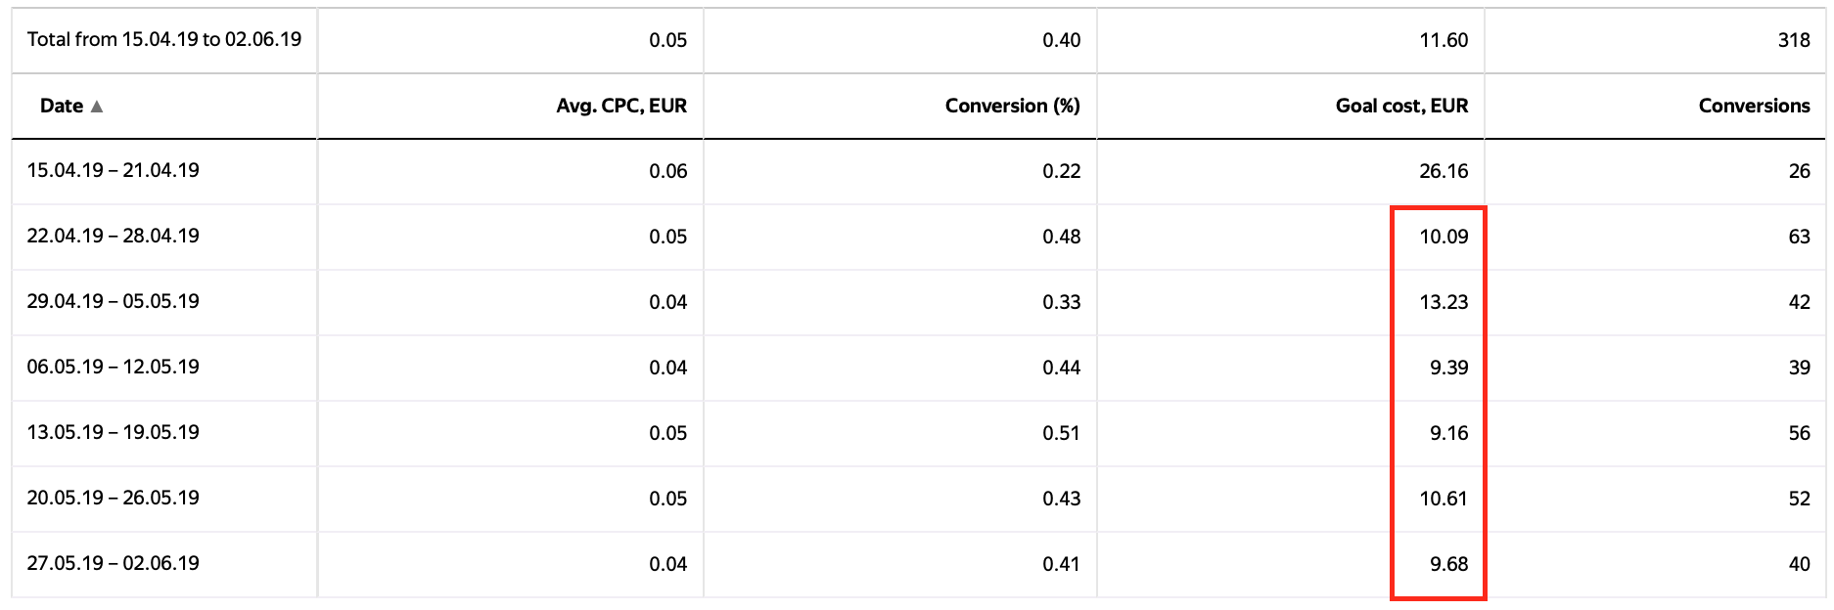Click the 63 conversions cell
Screen dimensions: 1834x610
point(1799,237)
